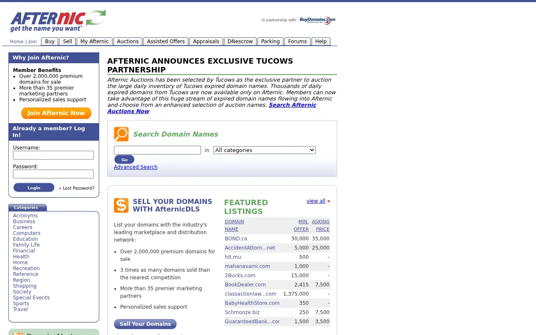Screen dimensions: 536x335
Task: Sort listings by Asking Price column
Action: [x=321, y=225]
